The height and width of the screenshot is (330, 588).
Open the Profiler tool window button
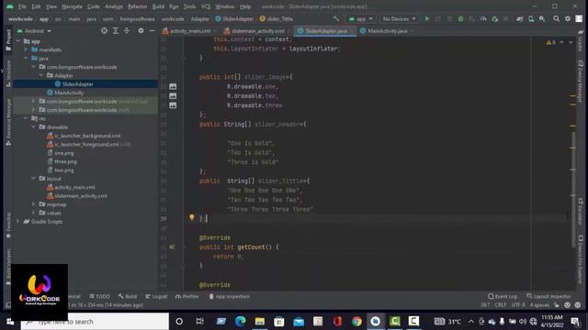click(187, 296)
